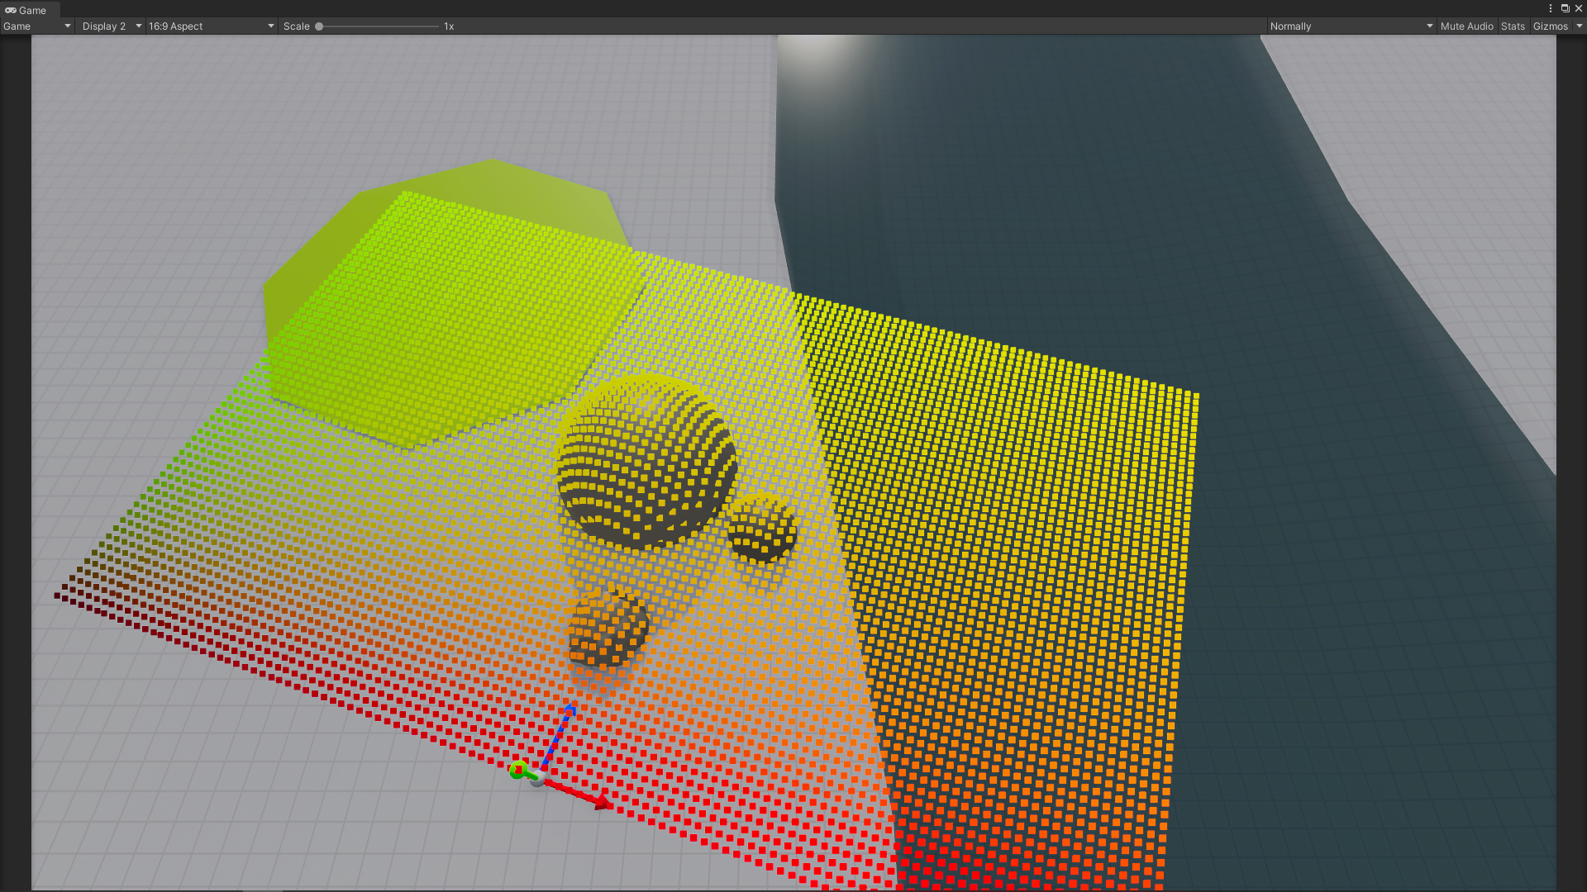This screenshot has width=1587, height=892.
Task: Open the Game view mode dropdown
Action: coord(37,26)
